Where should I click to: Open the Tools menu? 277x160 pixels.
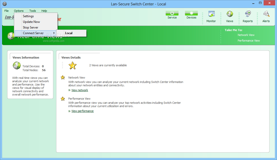click(x=32, y=11)
